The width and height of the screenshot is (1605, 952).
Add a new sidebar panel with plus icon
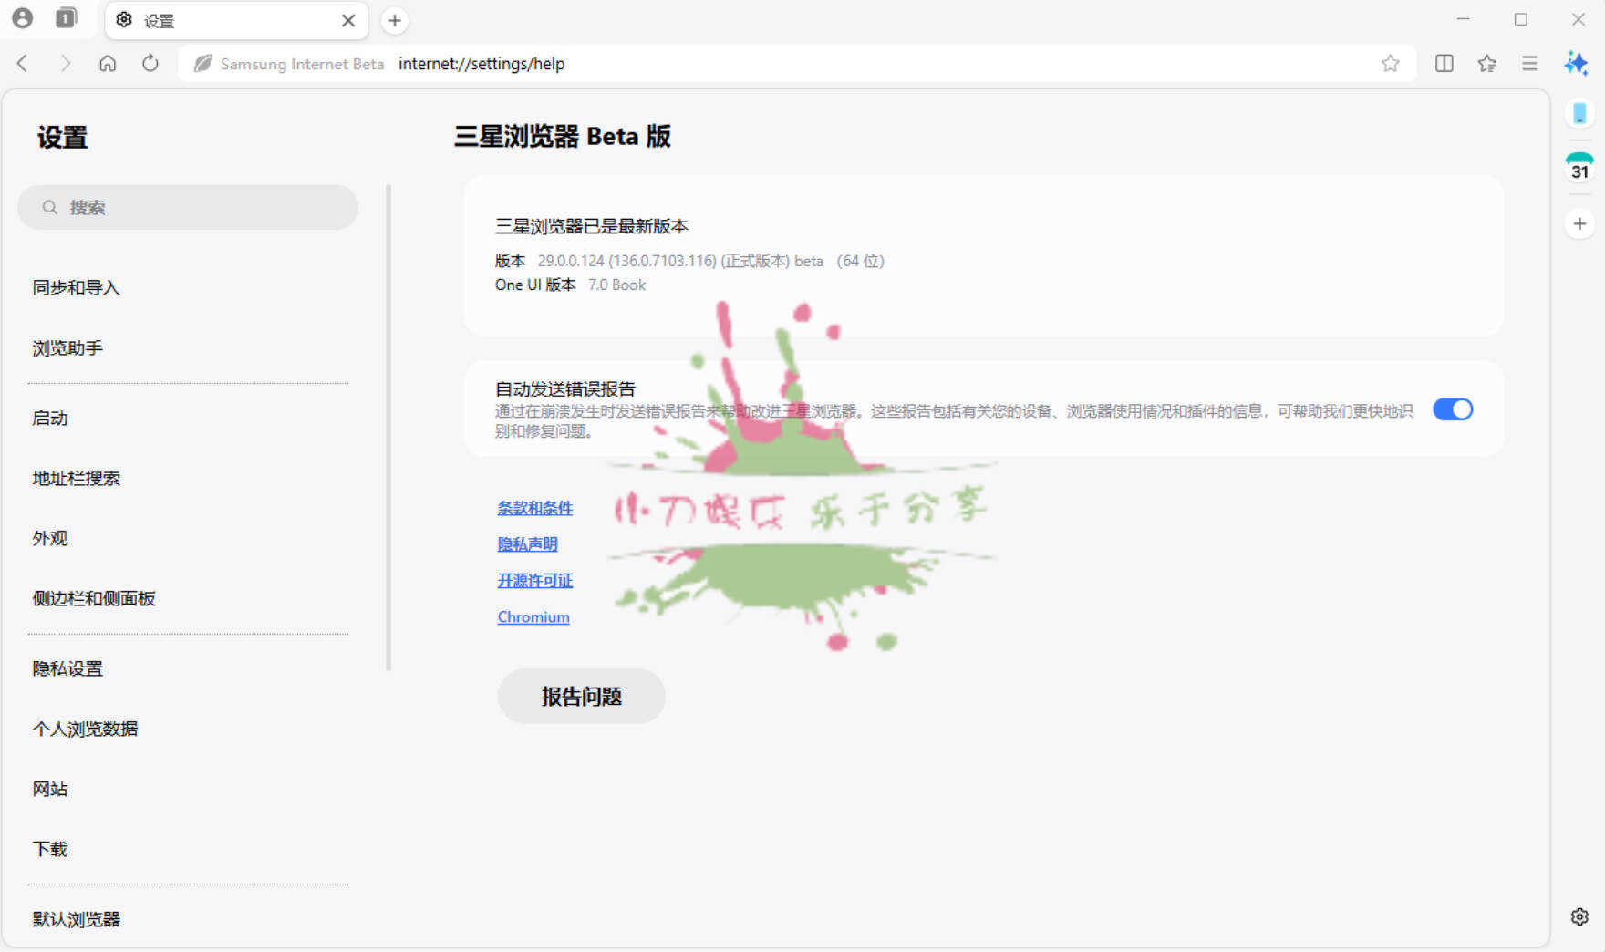click(1579, 223)
